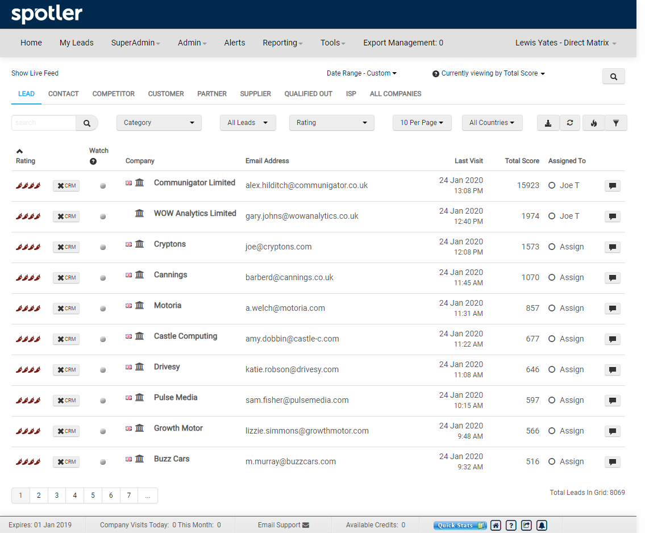Open the Quick Stats button

(460, 525)
